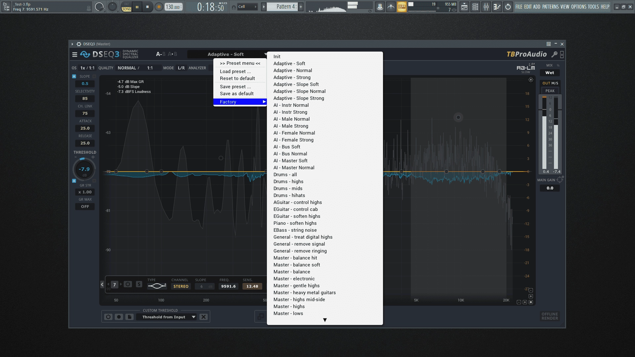Choose 'Master - electronic' preset
635x357 pixels.
coord(325,279)
